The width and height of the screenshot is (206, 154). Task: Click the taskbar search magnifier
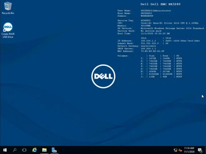point(15,150)
